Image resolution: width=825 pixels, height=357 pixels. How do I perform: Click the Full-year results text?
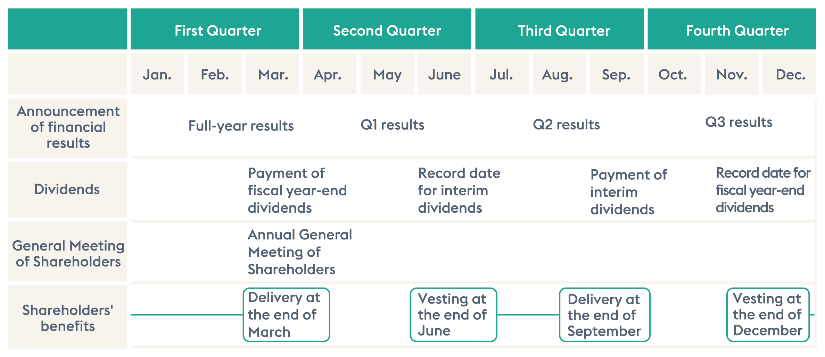(241, 126)
